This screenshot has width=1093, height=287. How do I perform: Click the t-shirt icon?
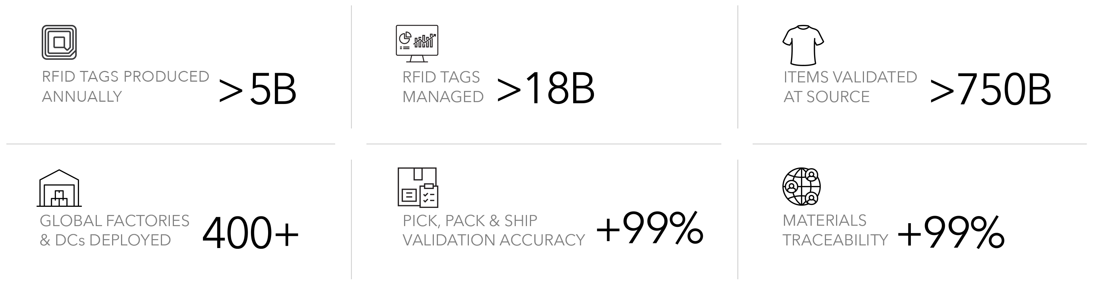coord(803,45)
